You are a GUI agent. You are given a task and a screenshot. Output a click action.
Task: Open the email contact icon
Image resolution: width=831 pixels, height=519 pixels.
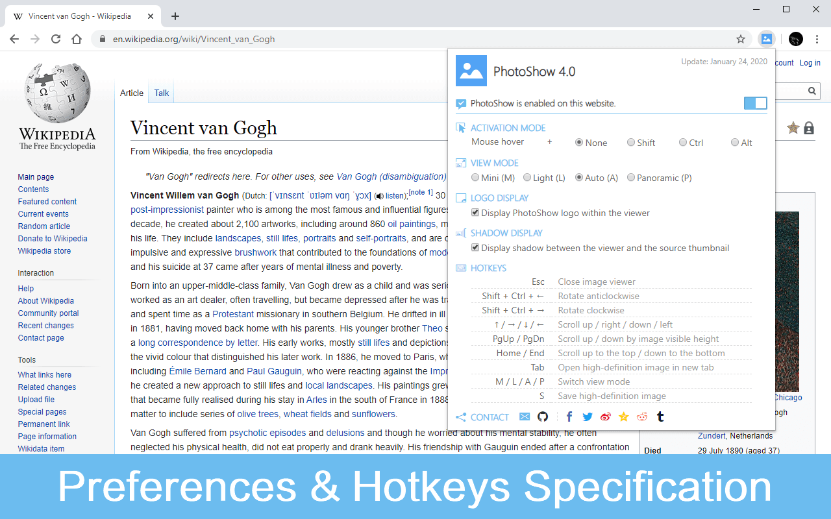[x=525, y=417]
